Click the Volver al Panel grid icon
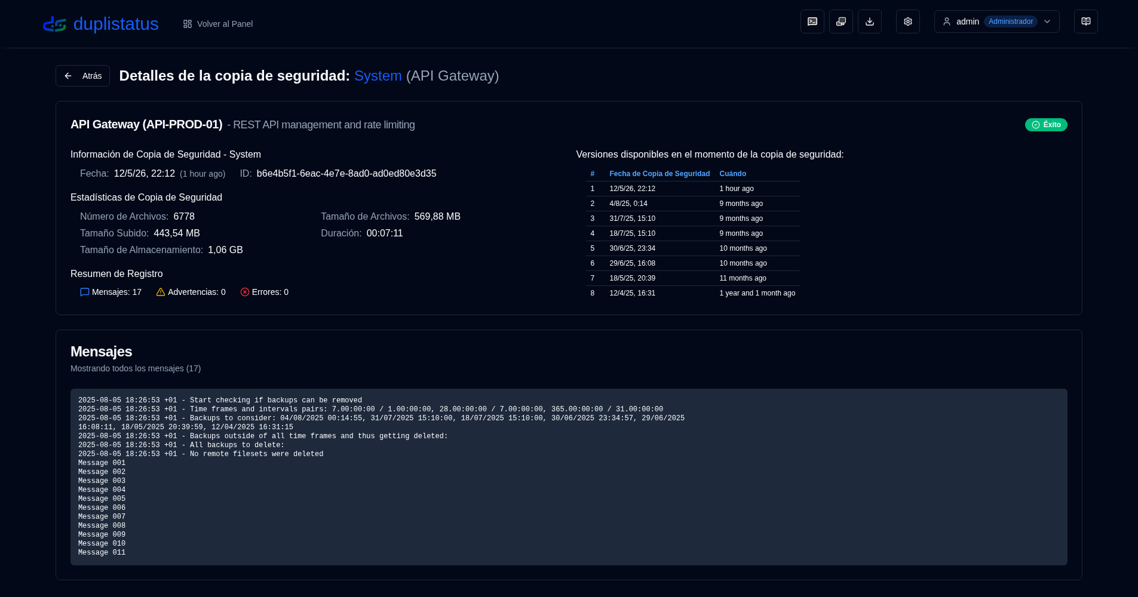Viewport: 1138px width, 597px height. pos(188,24)
